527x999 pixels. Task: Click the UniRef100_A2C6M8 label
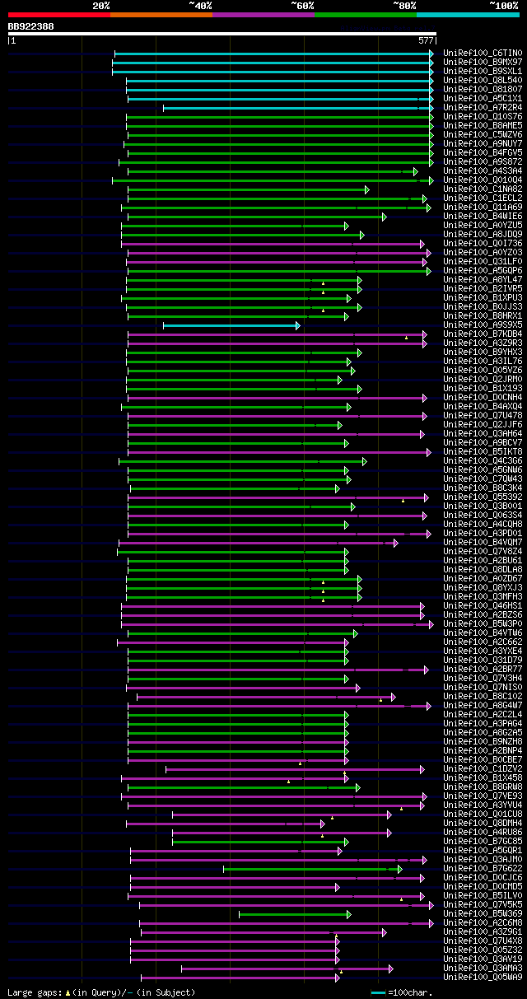point(483,923)
